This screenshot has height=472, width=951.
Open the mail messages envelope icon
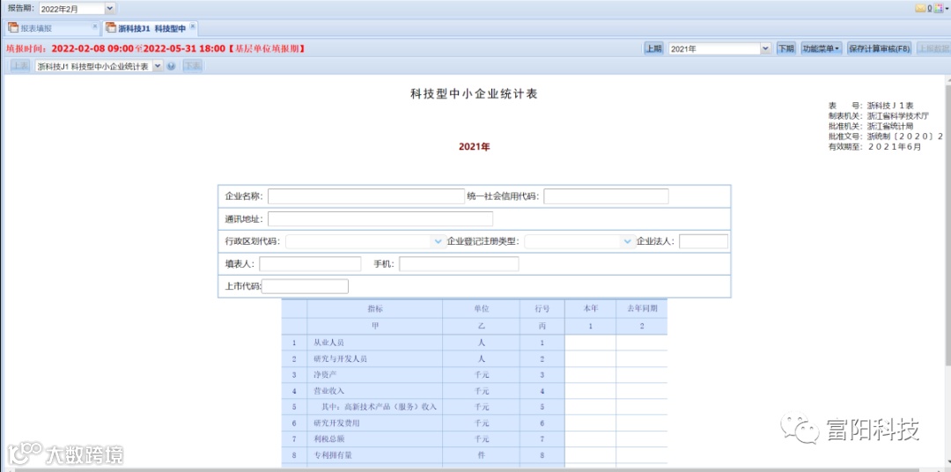pos(920,9)
